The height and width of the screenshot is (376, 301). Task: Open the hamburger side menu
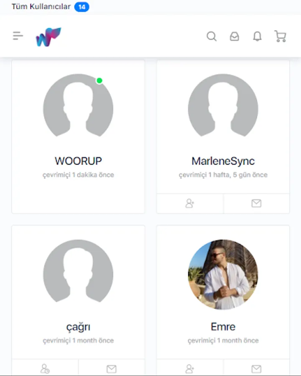click(18, 36)
